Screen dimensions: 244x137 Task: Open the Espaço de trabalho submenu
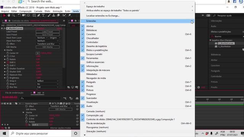[x=137, y=6]
